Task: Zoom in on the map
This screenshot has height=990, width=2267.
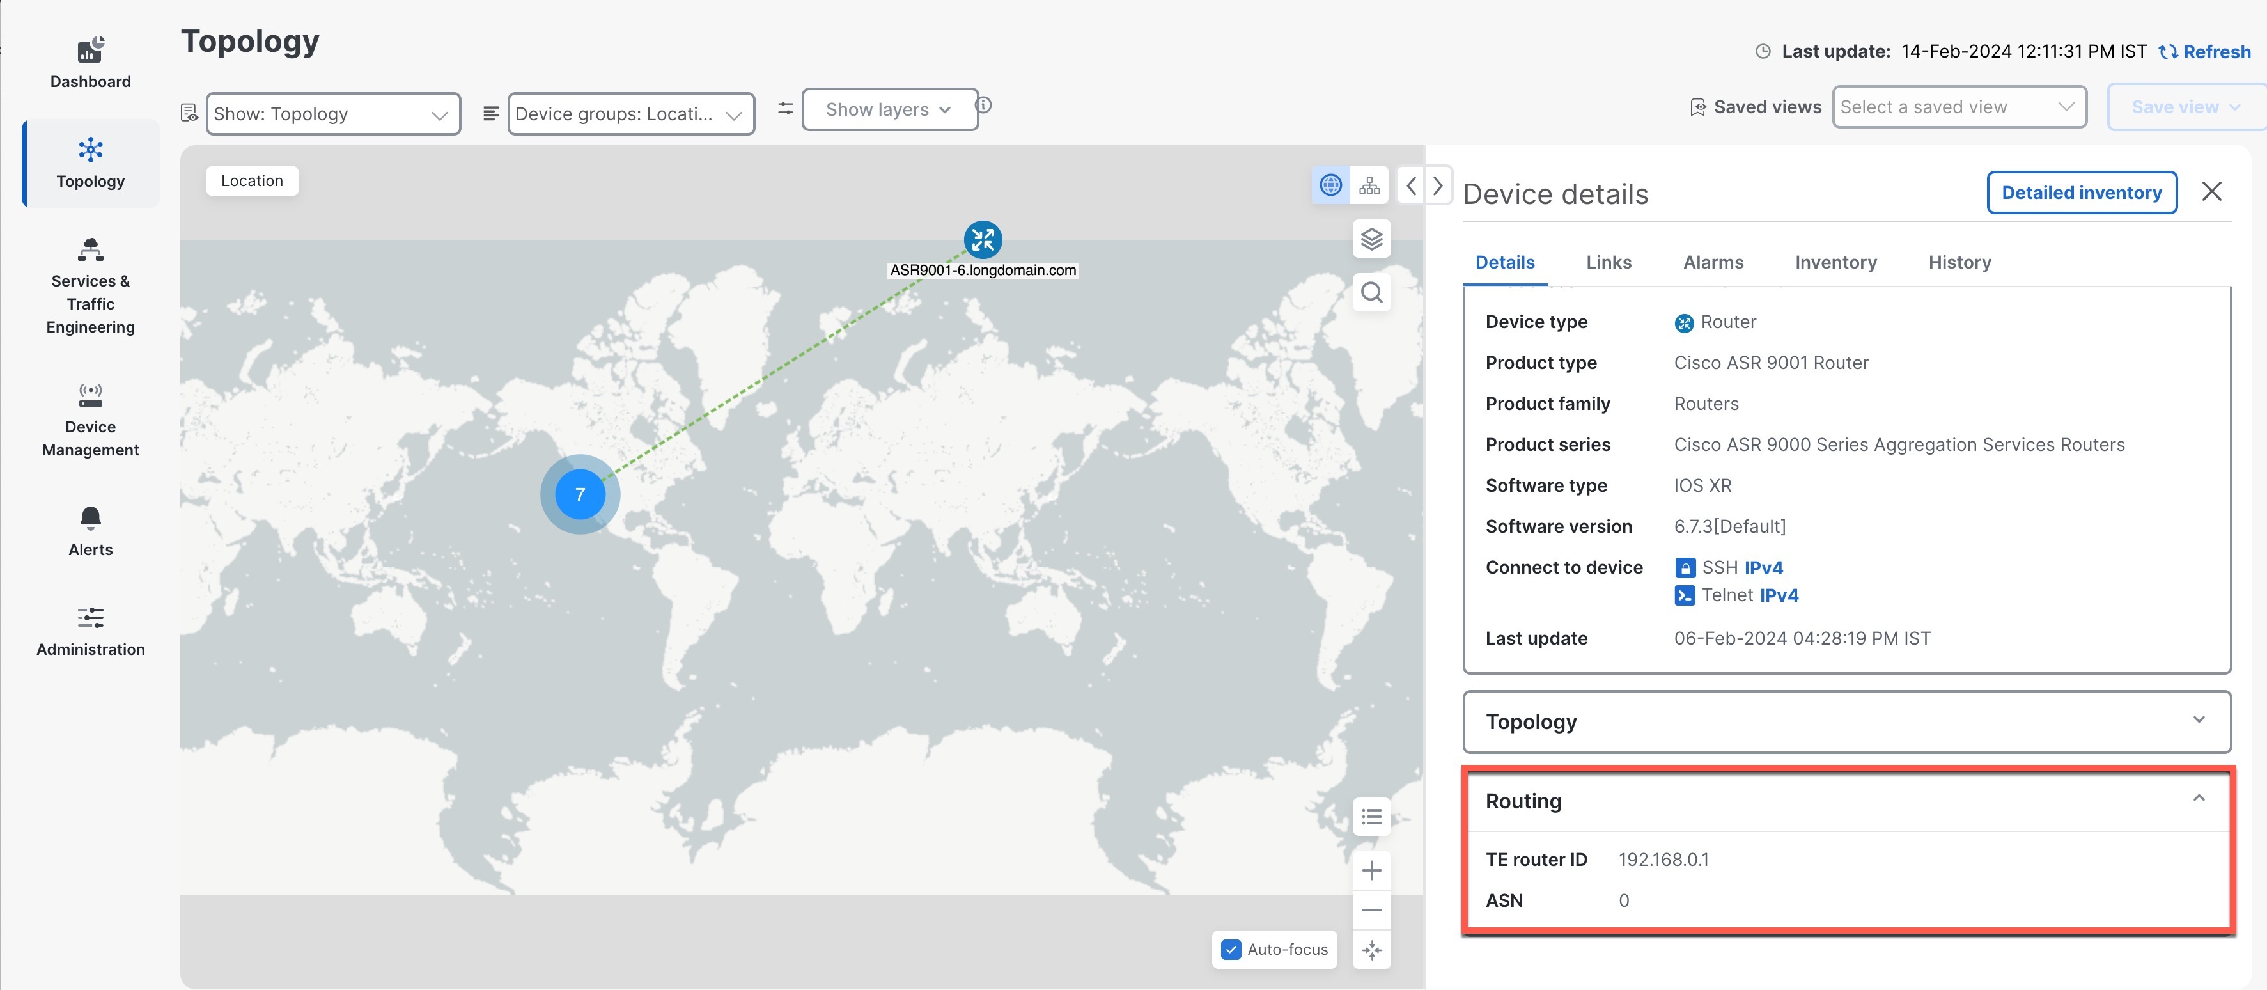Action: tap(1371, 870)
